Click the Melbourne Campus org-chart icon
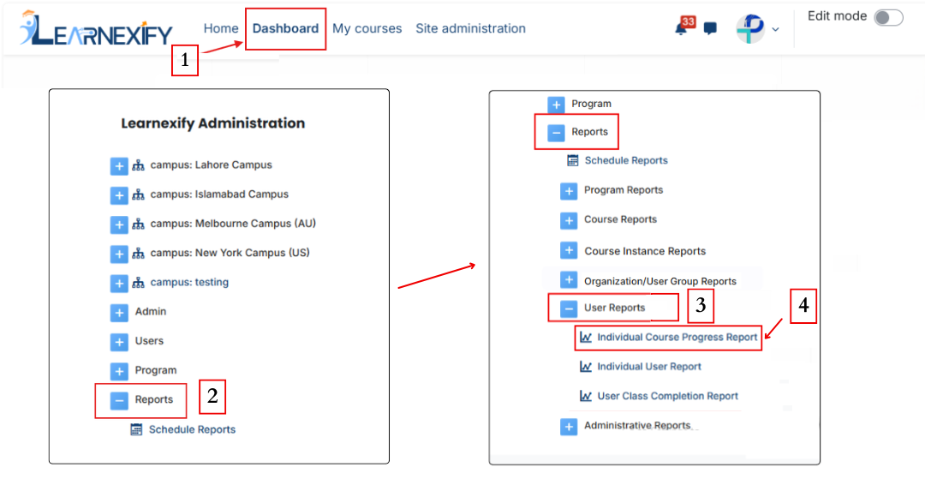The image size is (925, 485). point(138,224)
